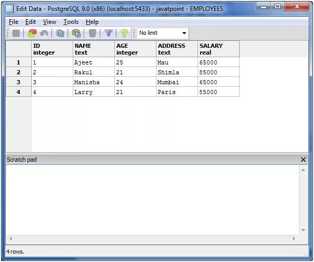Click the Delete row toolbar icon
Image resolution: width=314 pixels, height=262 pixels.
[x=93, y=33]
